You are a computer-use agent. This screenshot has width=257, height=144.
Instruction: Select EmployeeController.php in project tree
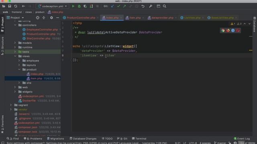(x=42, y=30)
